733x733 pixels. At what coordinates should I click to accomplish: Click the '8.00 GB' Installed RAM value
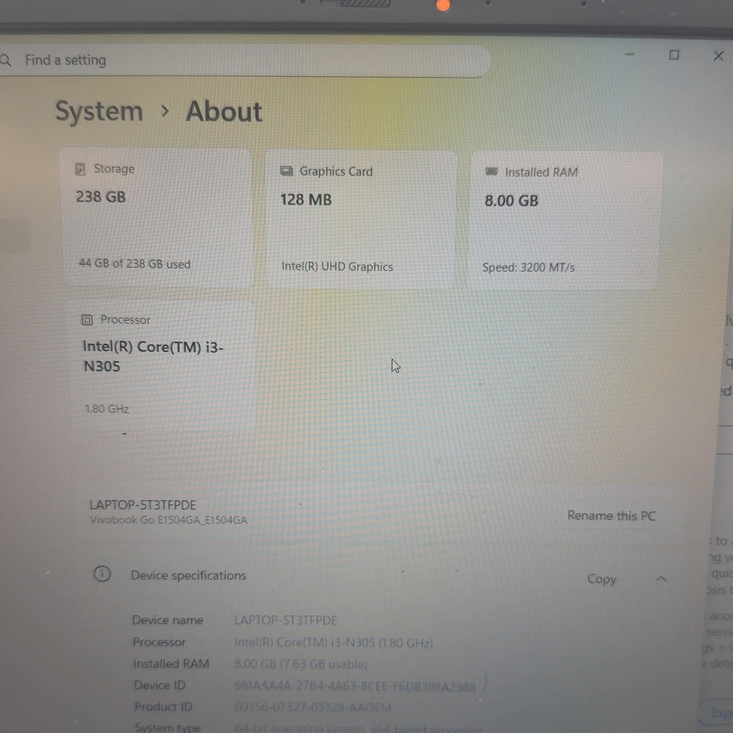point(511,200)
